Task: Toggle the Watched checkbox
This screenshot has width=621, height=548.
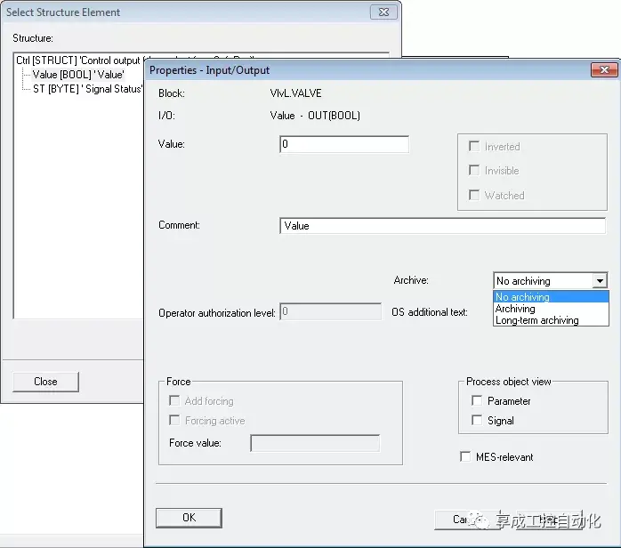Action: (x=474, y=195)
